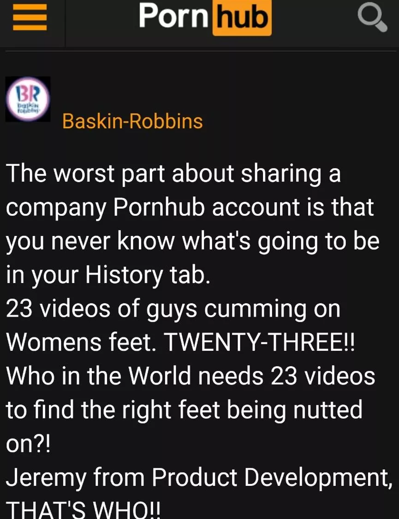Click the capitalized "TWENTY-THREE!!" text
Viewport: 399px width, 519px height.
[x=259, y=342]
